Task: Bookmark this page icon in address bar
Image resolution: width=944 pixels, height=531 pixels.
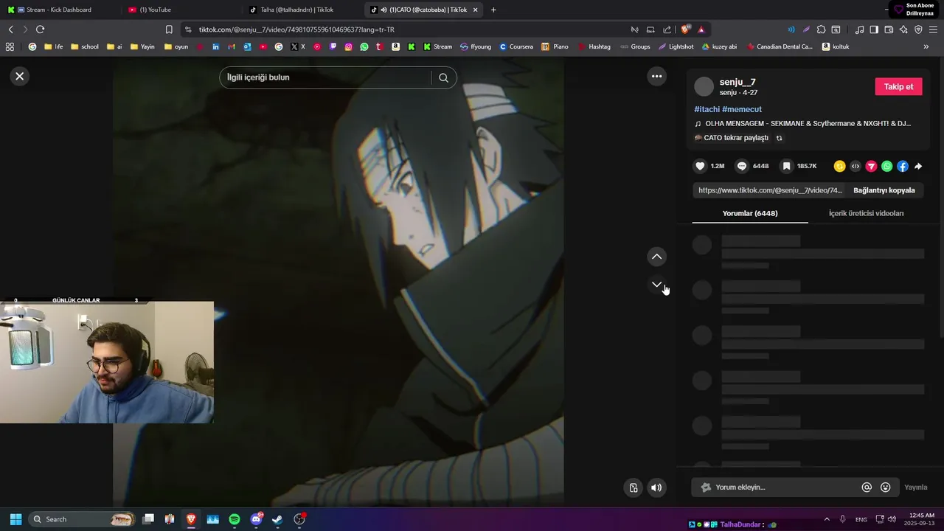Action: tap(169, 29)
